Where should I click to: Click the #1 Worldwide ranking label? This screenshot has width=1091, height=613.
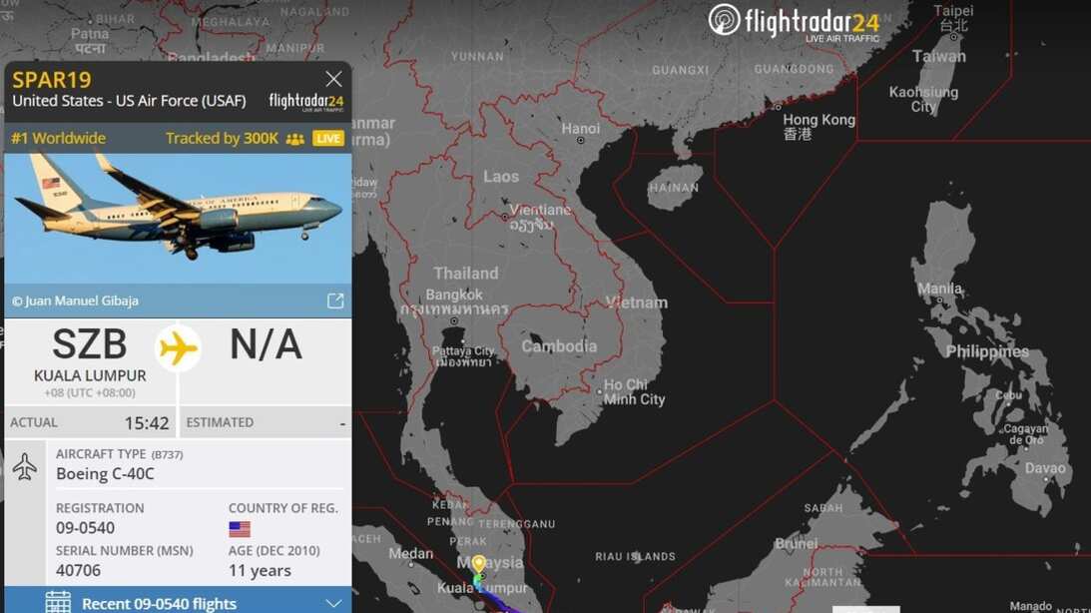59,138
